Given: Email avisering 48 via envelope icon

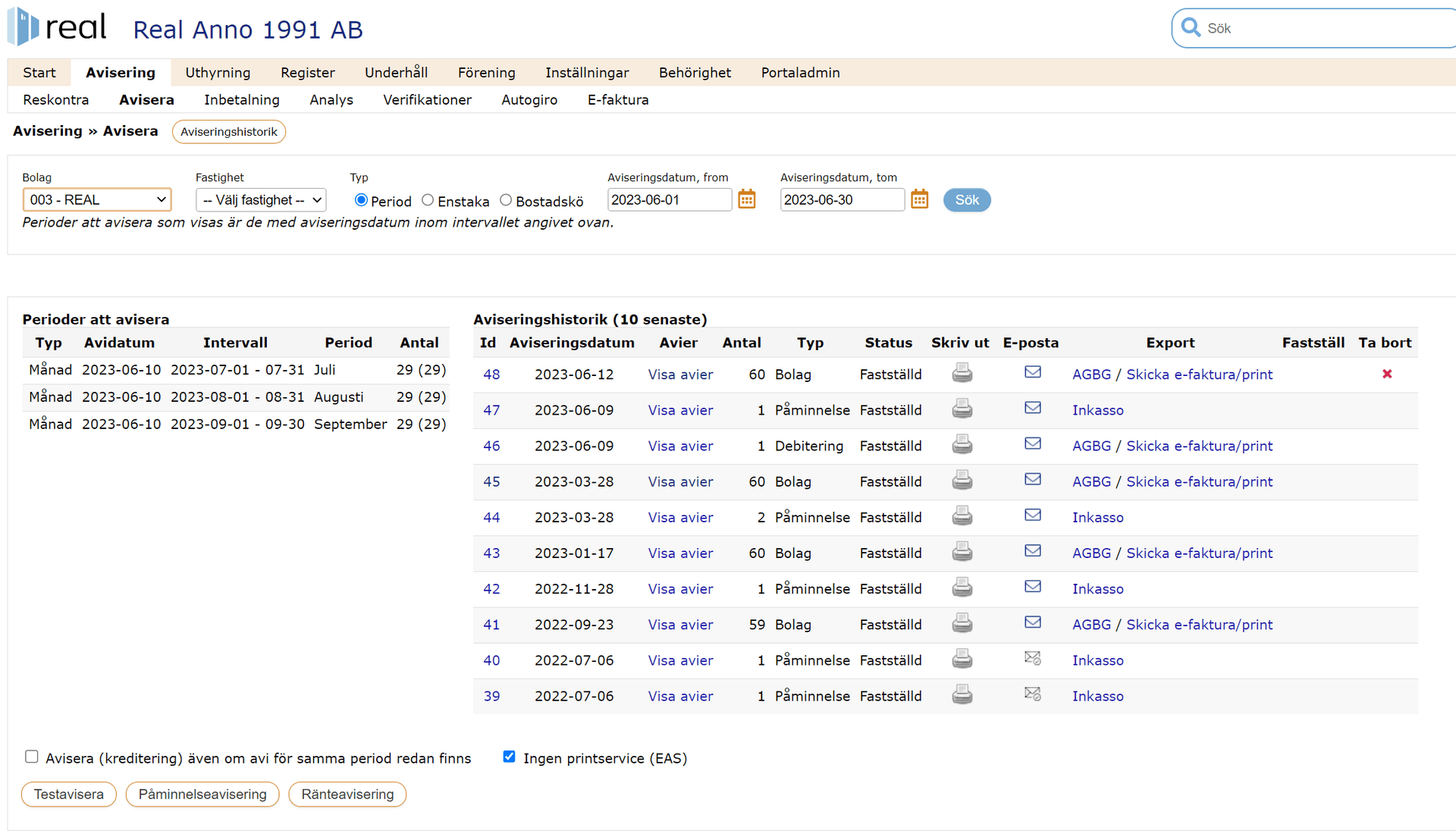Looking at the screenshot, I should [x=1032, y=372].
